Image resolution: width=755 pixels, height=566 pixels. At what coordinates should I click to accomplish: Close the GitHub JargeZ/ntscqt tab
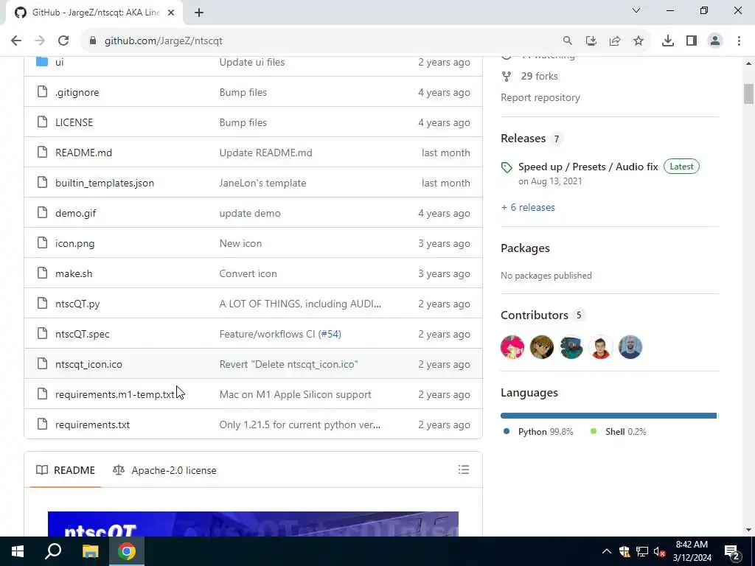click(171, 13)
